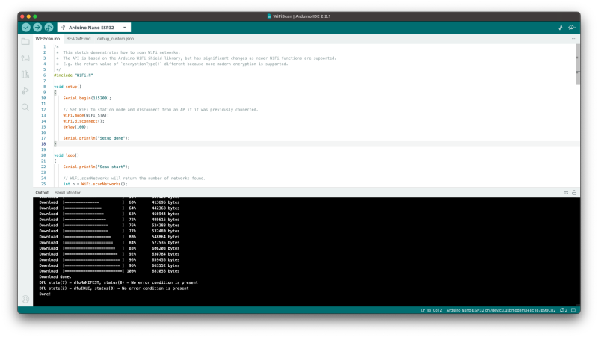Open the Debug sidebar panel icon
This screenshot has width=598, height=337.
[25, 90]
